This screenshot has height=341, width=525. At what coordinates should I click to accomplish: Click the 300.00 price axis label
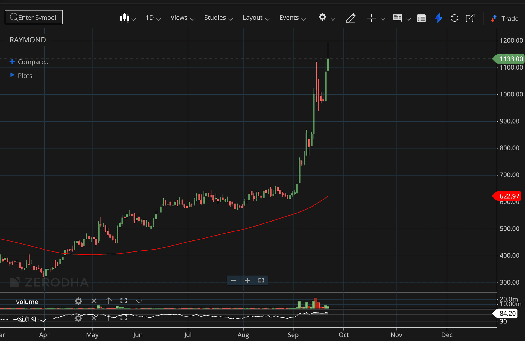tap(509, 282)
